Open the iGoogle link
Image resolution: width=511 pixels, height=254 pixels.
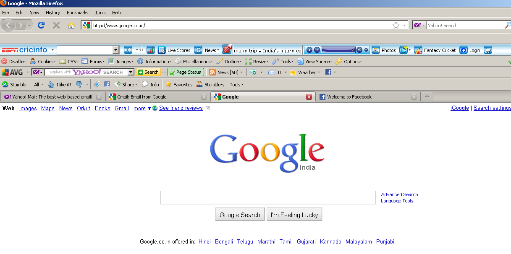[x=460, y=108]
